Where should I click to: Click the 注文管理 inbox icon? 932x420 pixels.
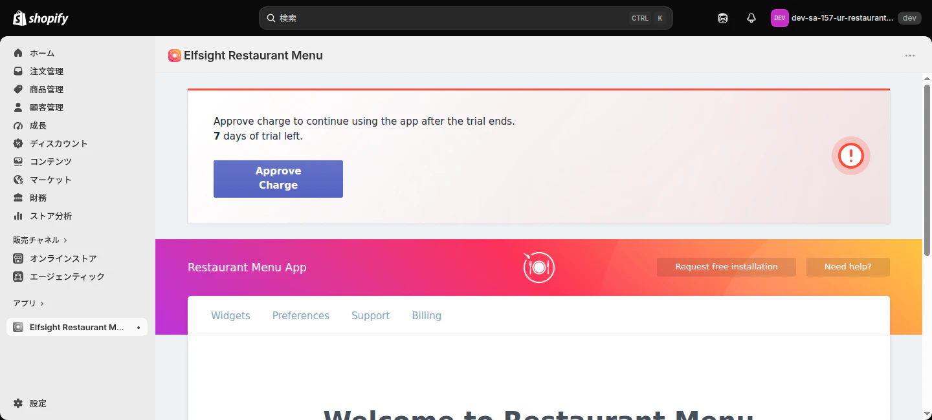(18, 71)
